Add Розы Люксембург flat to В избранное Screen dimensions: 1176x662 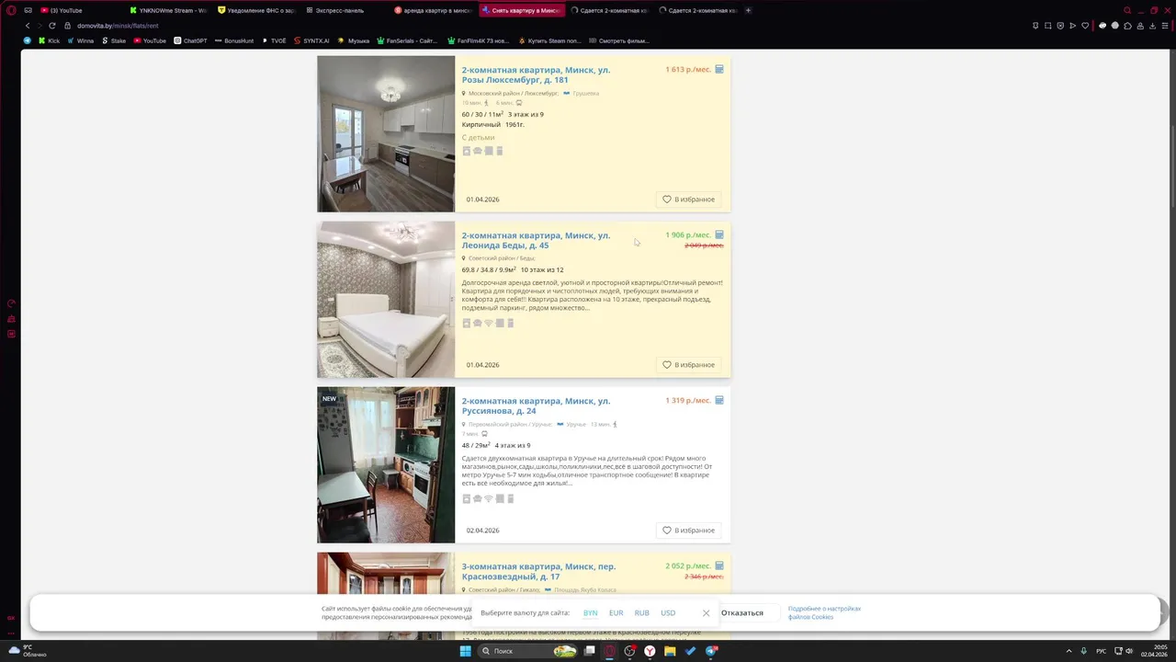click(689, 199)
